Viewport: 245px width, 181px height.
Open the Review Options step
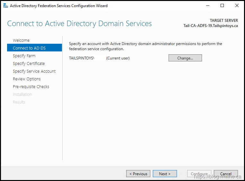pyautogui.click(x=27, y=79)
